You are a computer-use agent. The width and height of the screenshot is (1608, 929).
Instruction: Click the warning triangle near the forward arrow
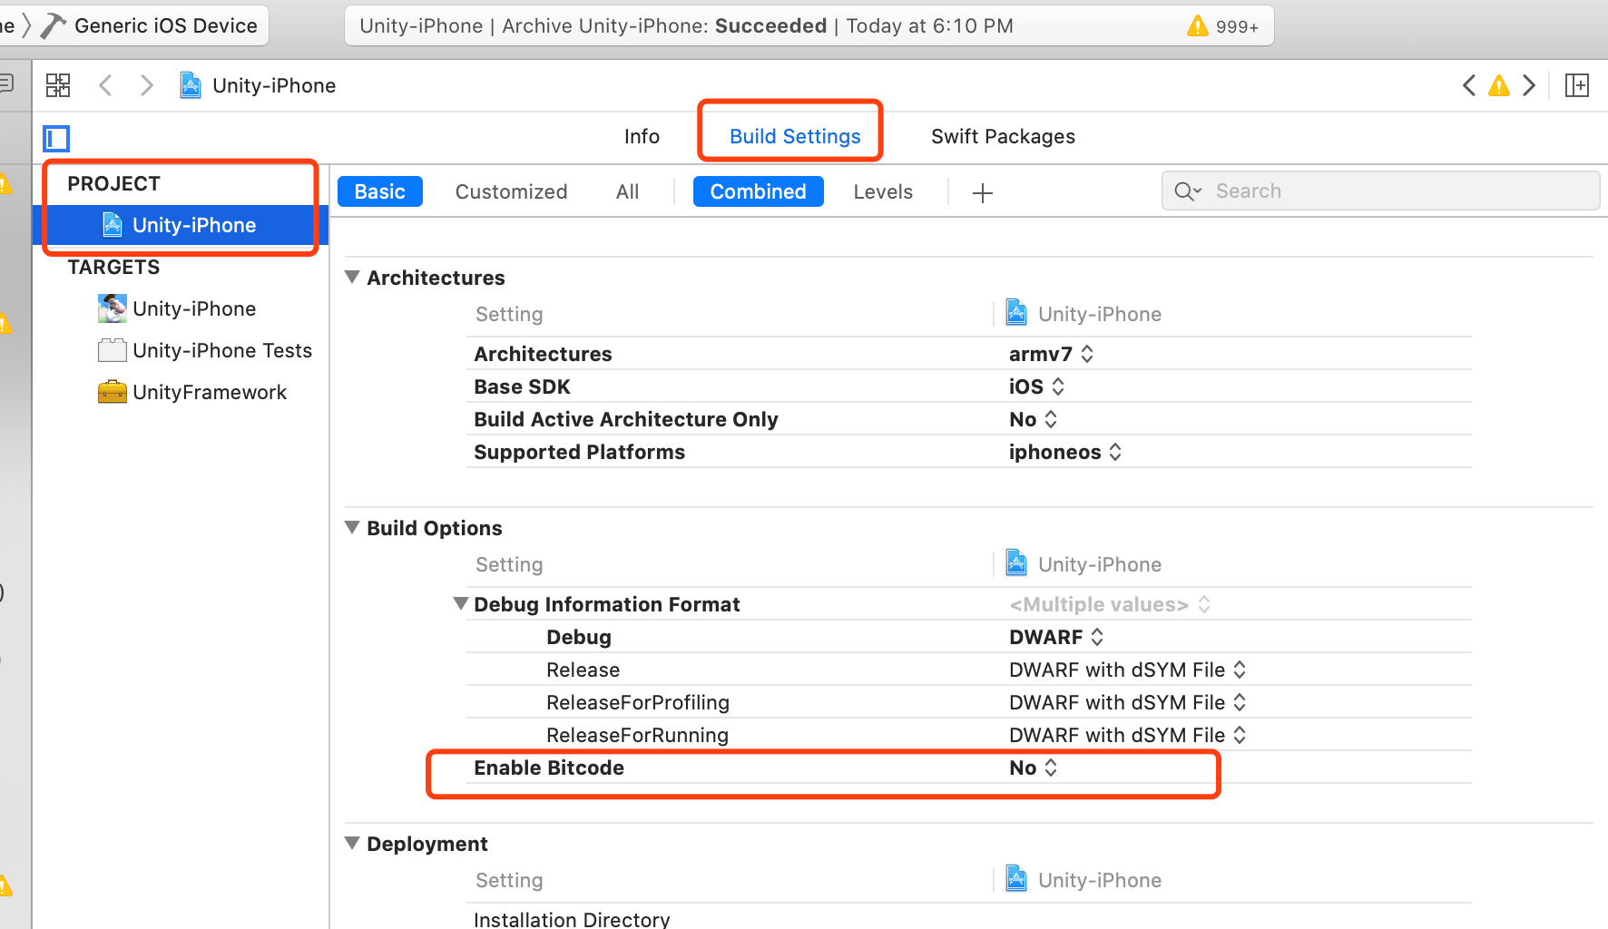point(1498,85)
